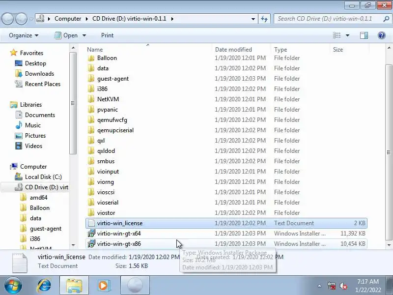Screen dimensions: 393x295
Task: Select the vioscsi folder row
Action: tap(226, 192)
